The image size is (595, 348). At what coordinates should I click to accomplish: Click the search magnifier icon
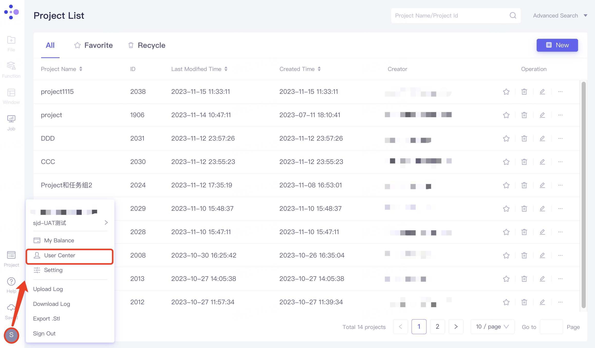point(513,16)
